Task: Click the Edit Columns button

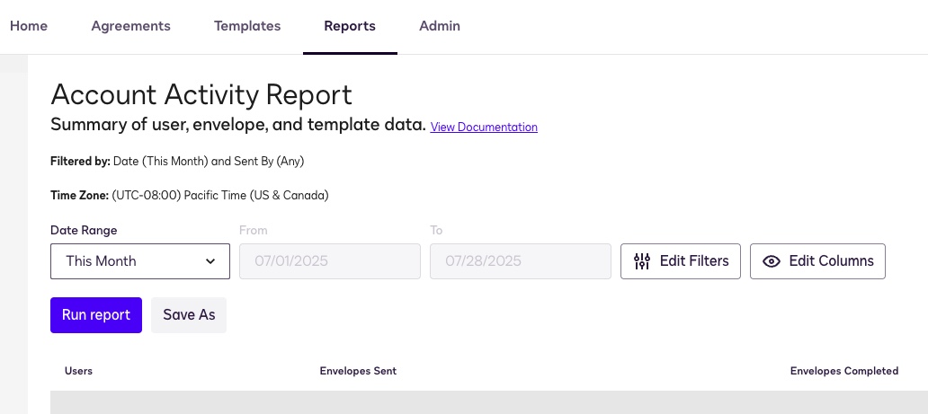Action: click(x=817, y=261)
